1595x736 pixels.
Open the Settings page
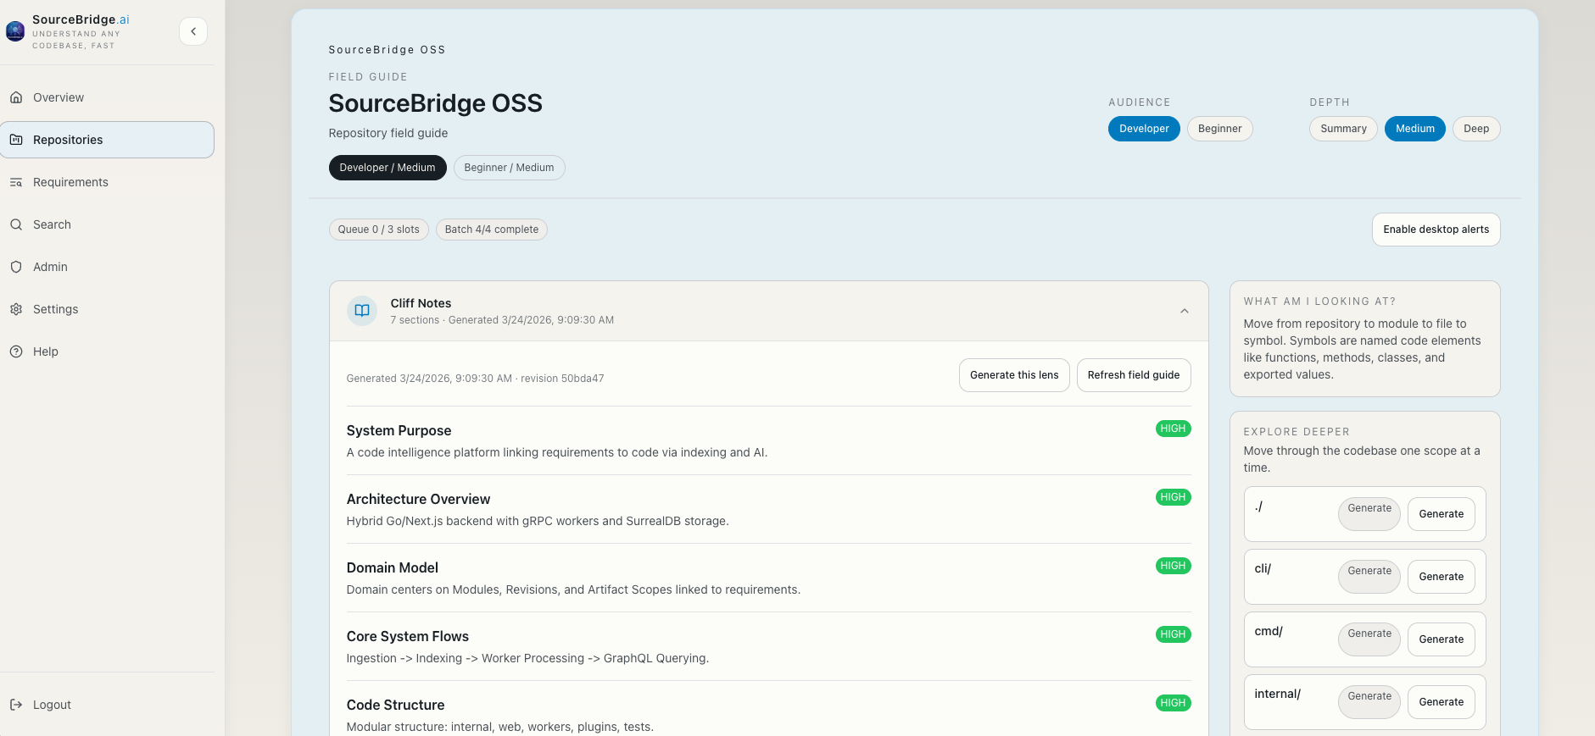coord(107,309)
